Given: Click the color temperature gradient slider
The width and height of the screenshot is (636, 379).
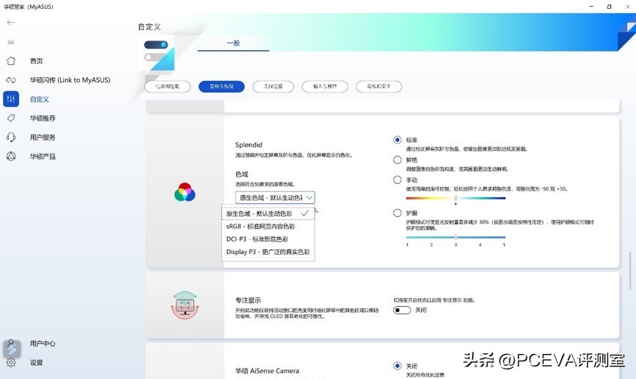Looking at the screenshot, I should [x=456, y=199].
